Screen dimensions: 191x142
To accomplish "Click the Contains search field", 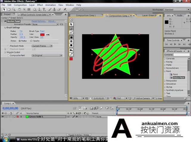I will pos(181,55).
